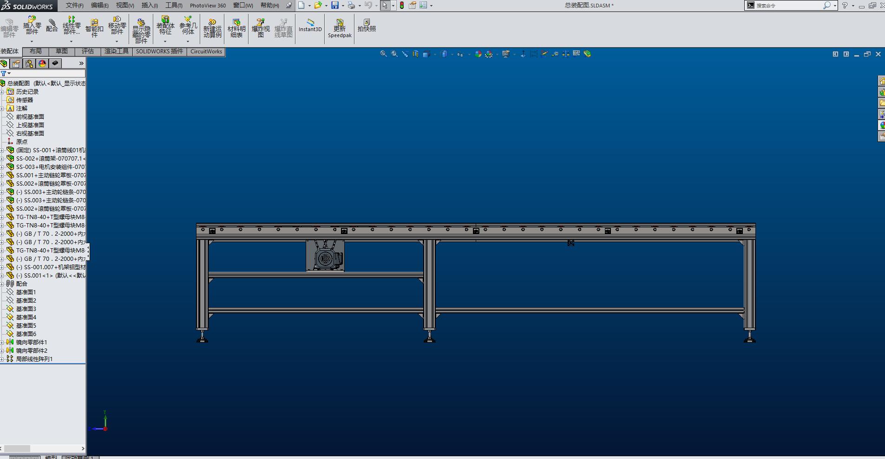Viewport: 885px width, 459px height.
Task: Toggle Instant3D
Action: click(310, 25)
